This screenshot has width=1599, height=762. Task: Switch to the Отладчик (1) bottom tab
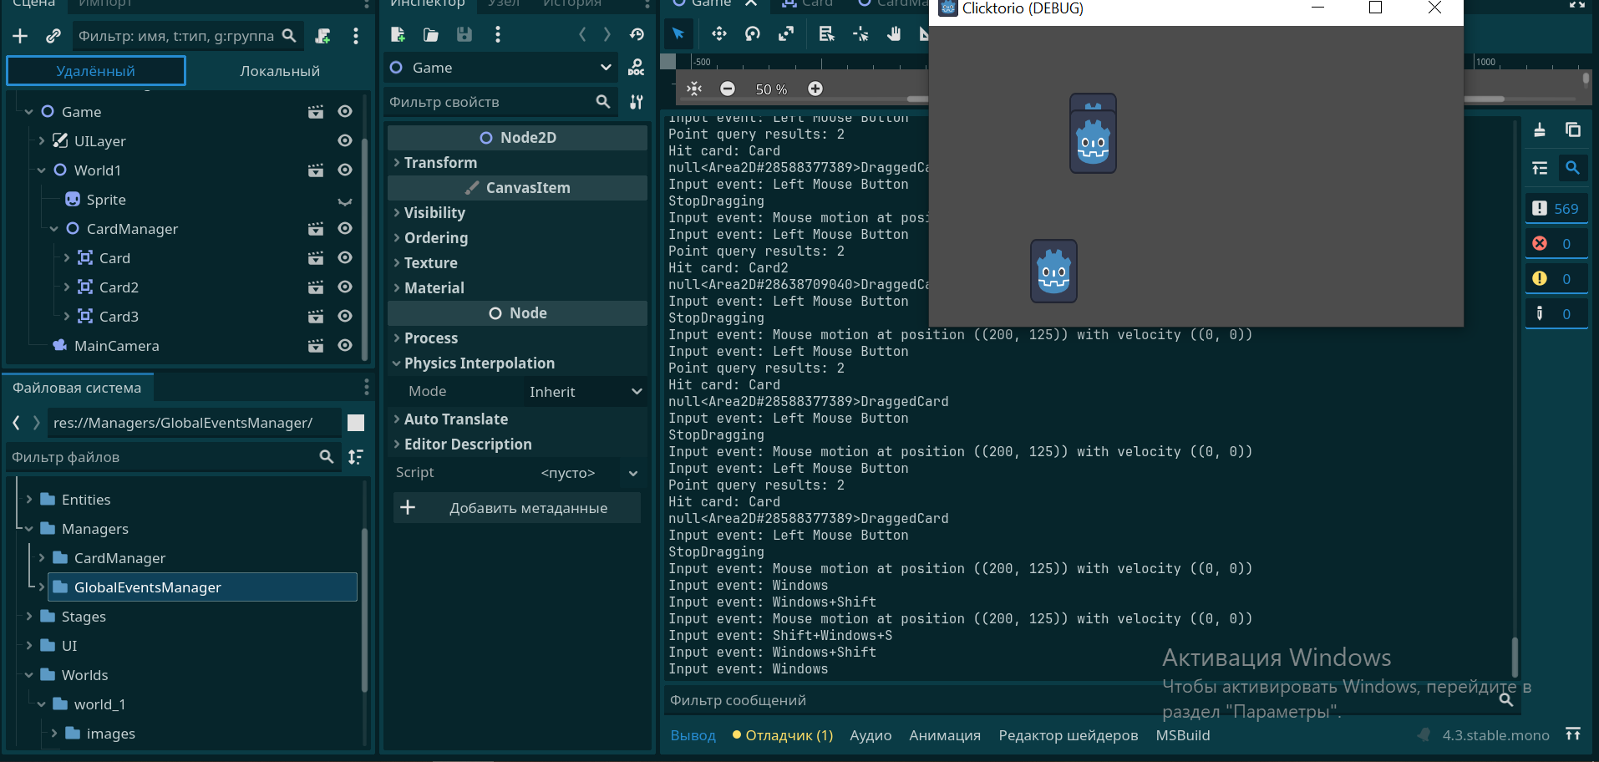click(783, 735)
